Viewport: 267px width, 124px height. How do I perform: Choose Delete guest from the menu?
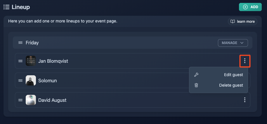pos(219,85)
